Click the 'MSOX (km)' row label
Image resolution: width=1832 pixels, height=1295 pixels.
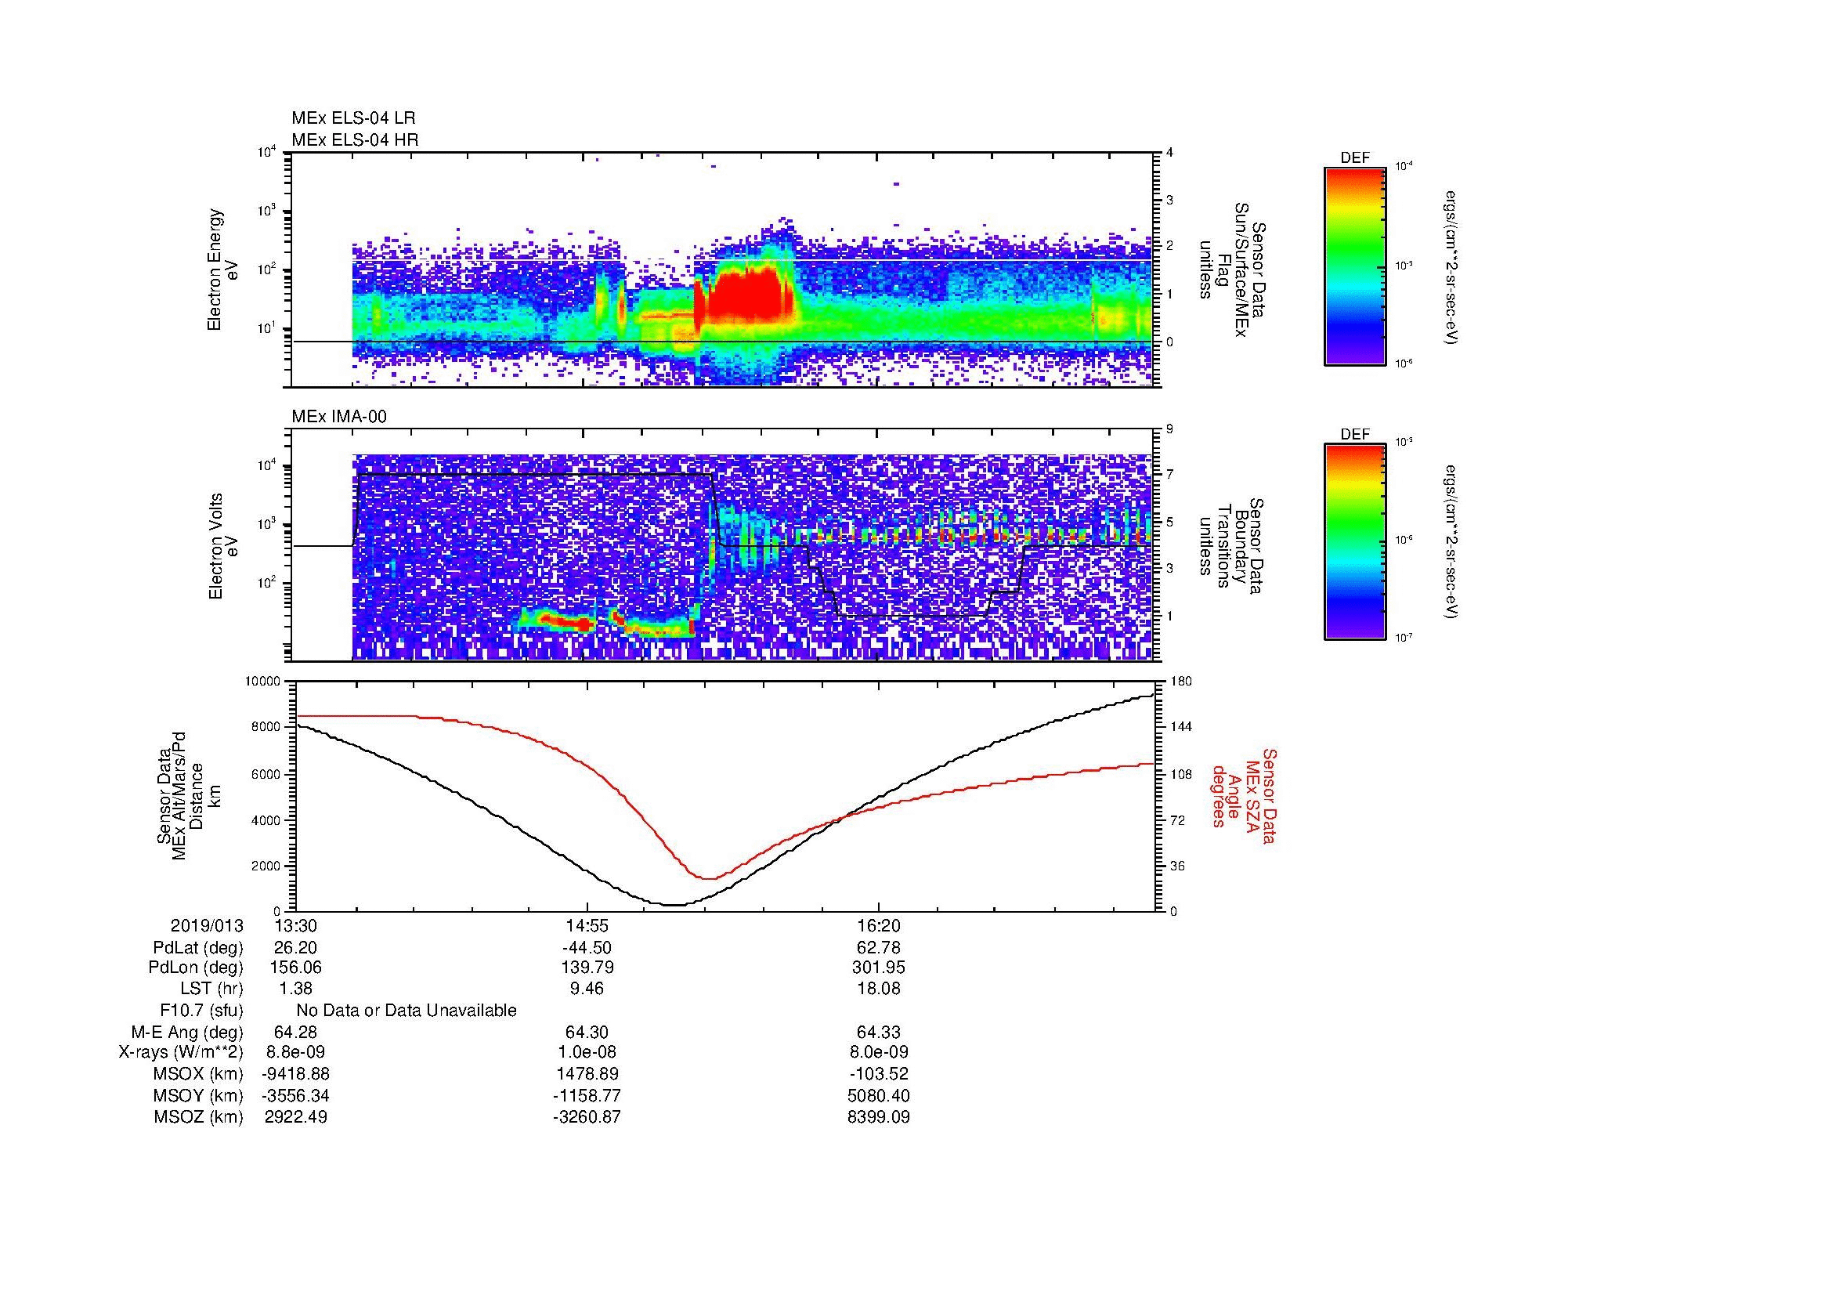(198, 1074)
